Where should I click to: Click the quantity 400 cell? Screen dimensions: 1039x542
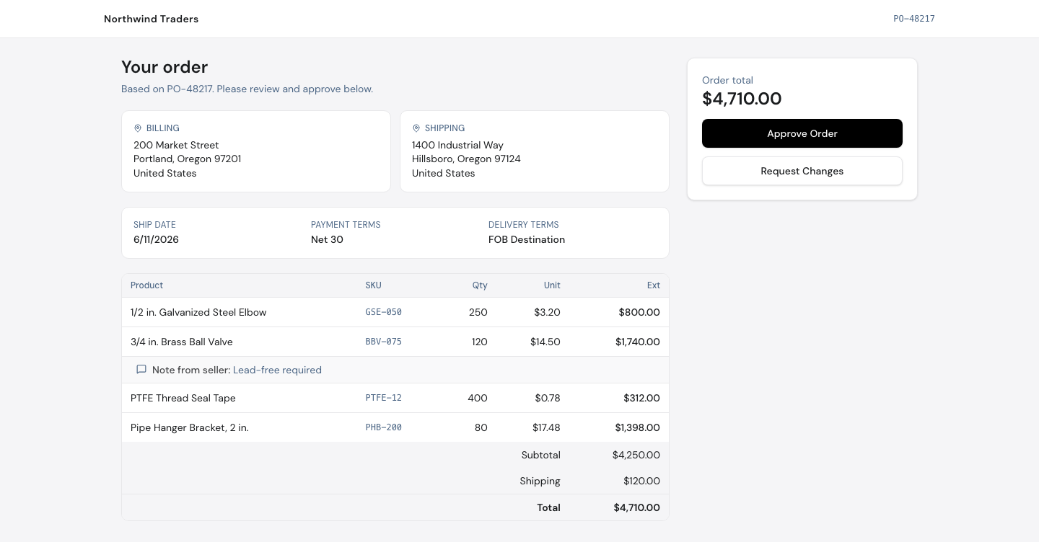[477, 398]
